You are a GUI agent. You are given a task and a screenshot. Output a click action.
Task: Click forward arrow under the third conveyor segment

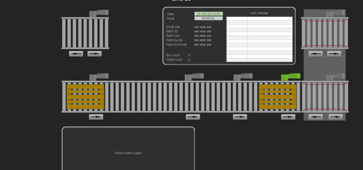tap(240, 117)
